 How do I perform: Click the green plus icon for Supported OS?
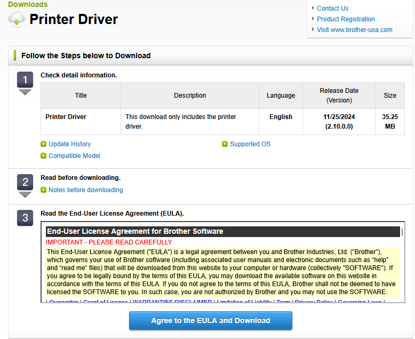(x=225, y=144)
